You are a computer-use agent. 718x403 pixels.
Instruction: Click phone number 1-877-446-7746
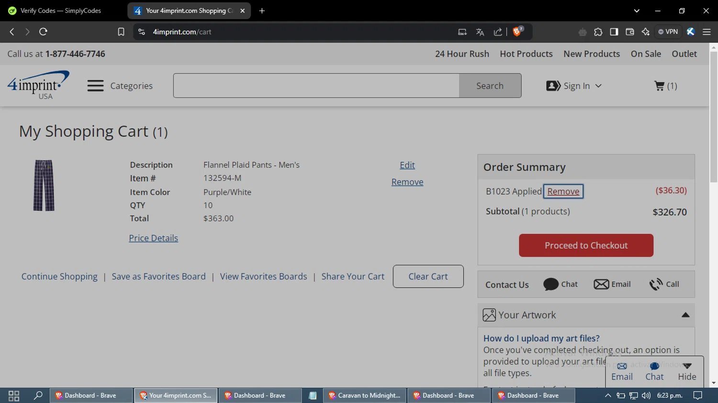(x=75, y=54)
